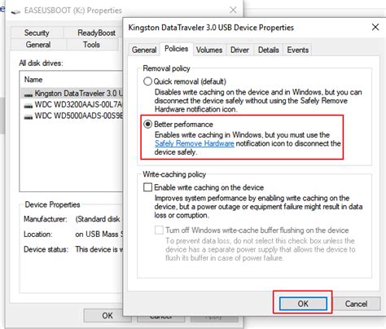
Task: Click drive icon in EASEUSBOOT title bar
Action: tap(15, 11)
